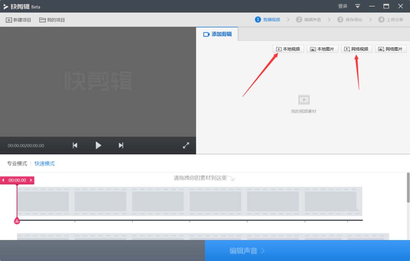The image size is (410, 261).
Task: Open the 网络图片 web image importer
Action: [x=390, y=48]
